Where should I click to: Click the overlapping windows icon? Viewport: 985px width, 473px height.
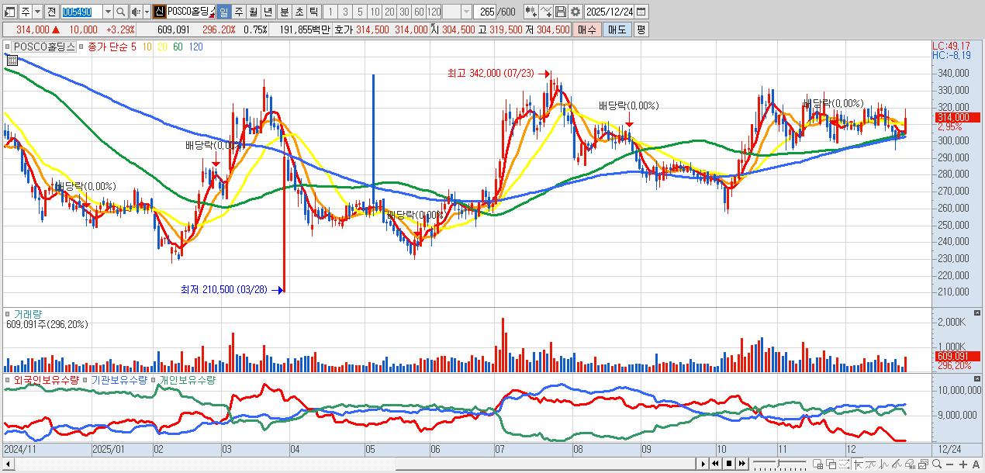point(831,464)
